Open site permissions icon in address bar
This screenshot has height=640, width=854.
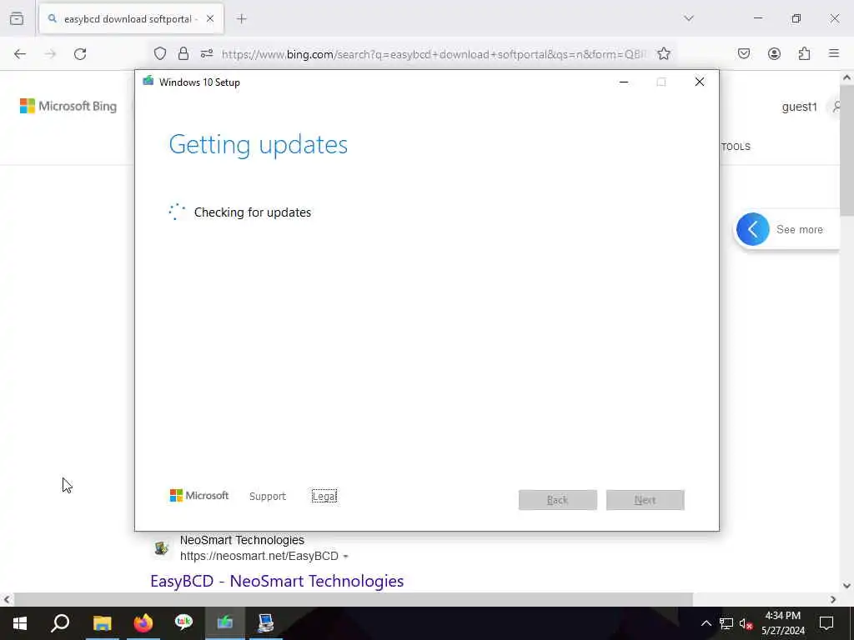pos(207,53)
